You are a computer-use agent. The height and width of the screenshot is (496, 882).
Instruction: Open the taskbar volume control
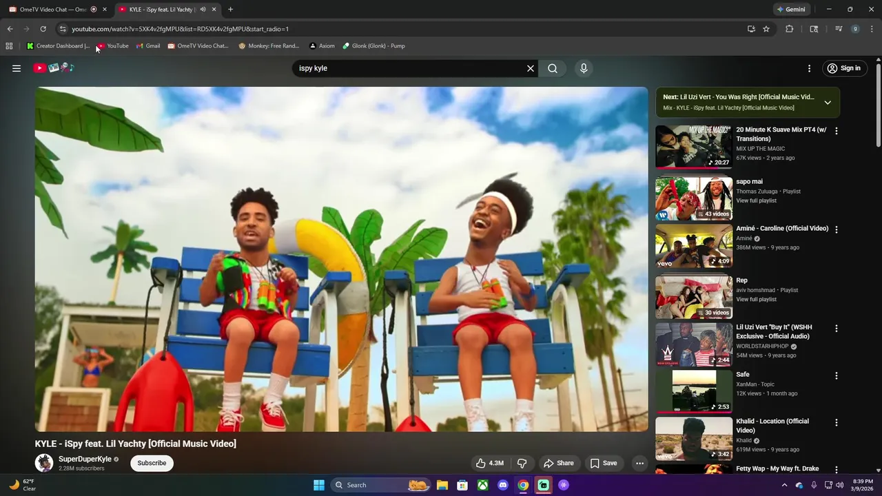pos(839,485)
